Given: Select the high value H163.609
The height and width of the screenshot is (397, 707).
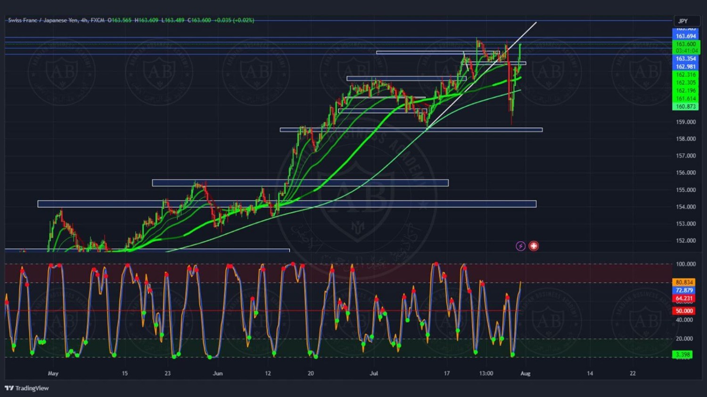Looking at the screenshot, I should pos(147,20).
